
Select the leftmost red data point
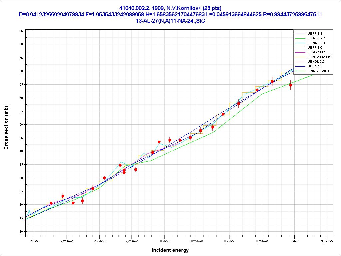pyautogui.click(x=51, y=203)
